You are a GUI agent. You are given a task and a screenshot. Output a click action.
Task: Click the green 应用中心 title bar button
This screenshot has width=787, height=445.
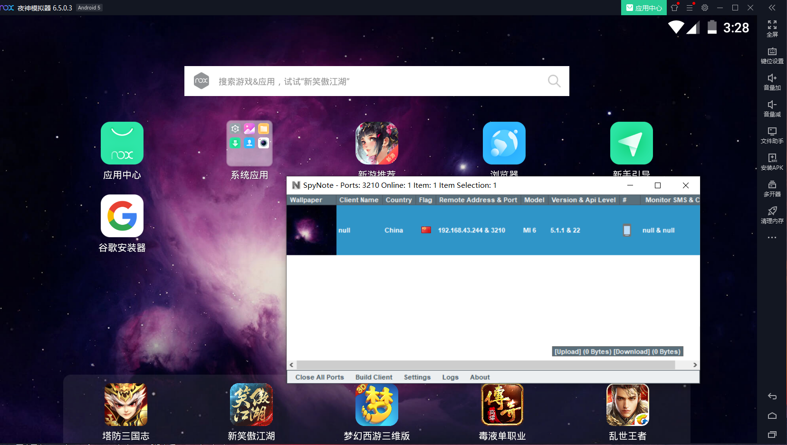pyautogui.click(x=644, y=8)
